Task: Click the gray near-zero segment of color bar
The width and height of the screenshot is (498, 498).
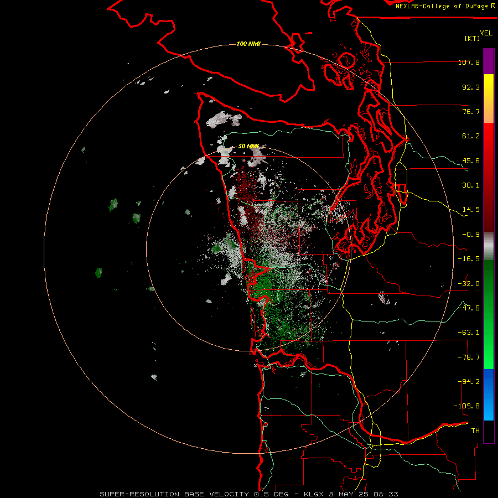Action: coord(489,246)
